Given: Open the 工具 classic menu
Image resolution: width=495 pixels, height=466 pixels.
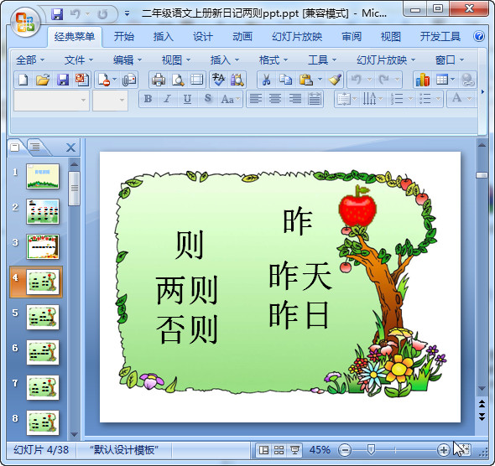Looking at the screenshot, I should click(x=322, y=60).
